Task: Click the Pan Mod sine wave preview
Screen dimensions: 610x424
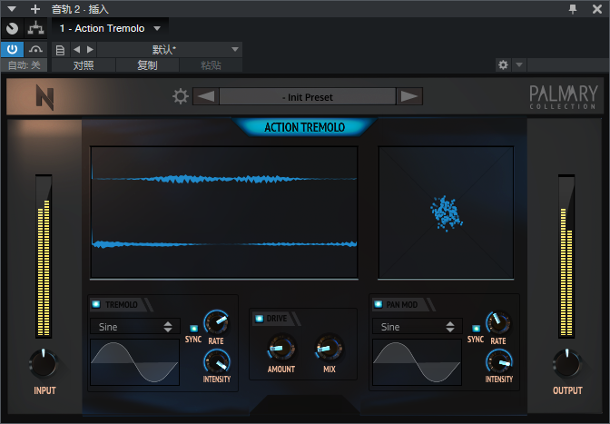Action: [x=417, y=362]
